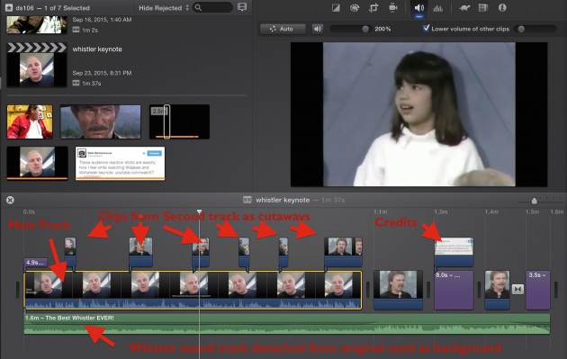Click the Auto volume enhance button
Image resolution: width=567 pixels, height=359 pixels.
(x=283, y=29)
